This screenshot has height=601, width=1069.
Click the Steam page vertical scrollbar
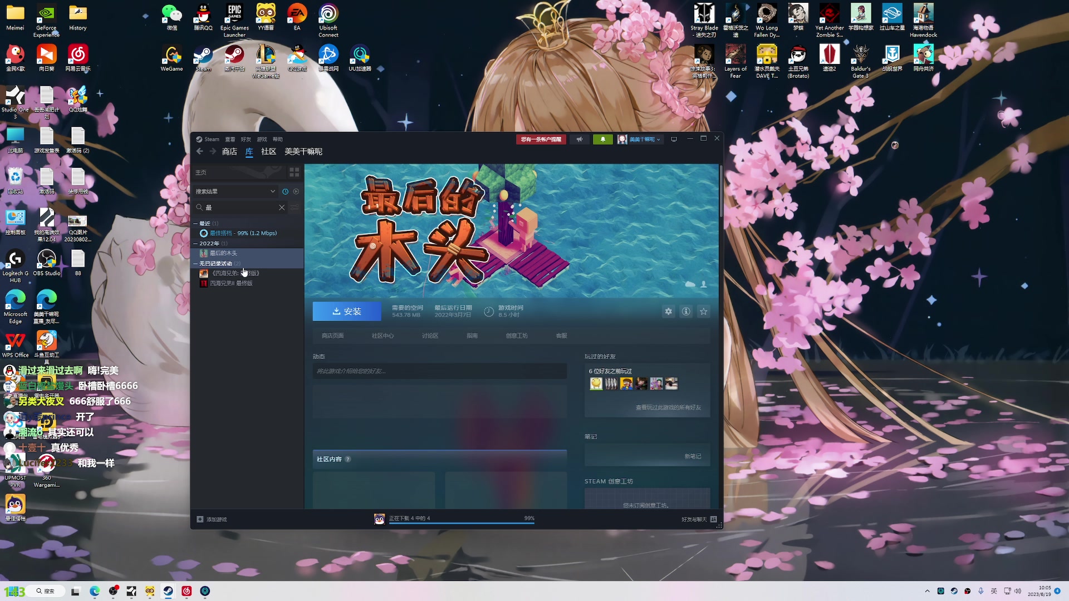coord(721,192)
